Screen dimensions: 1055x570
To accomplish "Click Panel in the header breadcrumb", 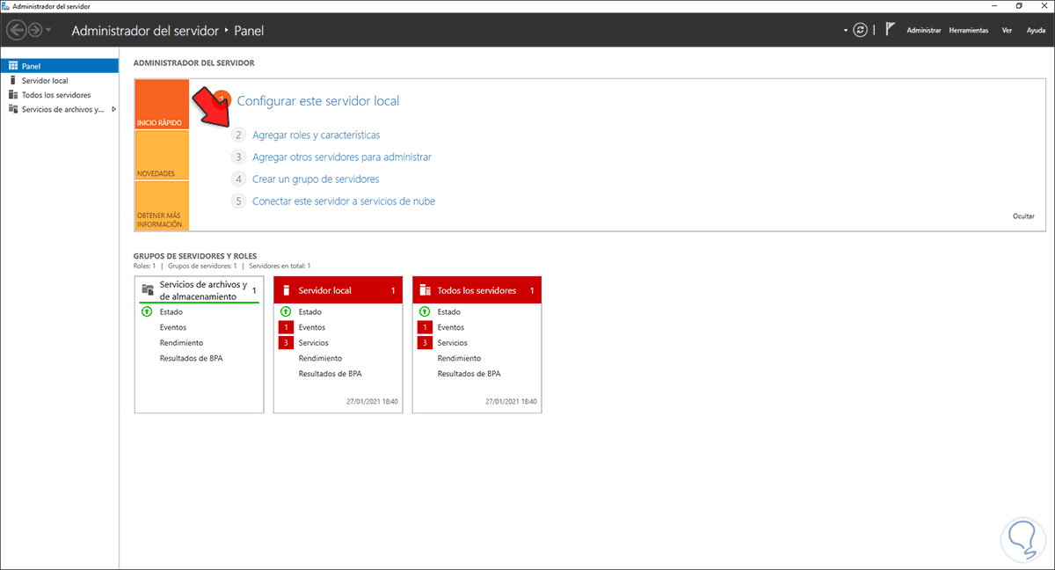I will click(249, 31).
